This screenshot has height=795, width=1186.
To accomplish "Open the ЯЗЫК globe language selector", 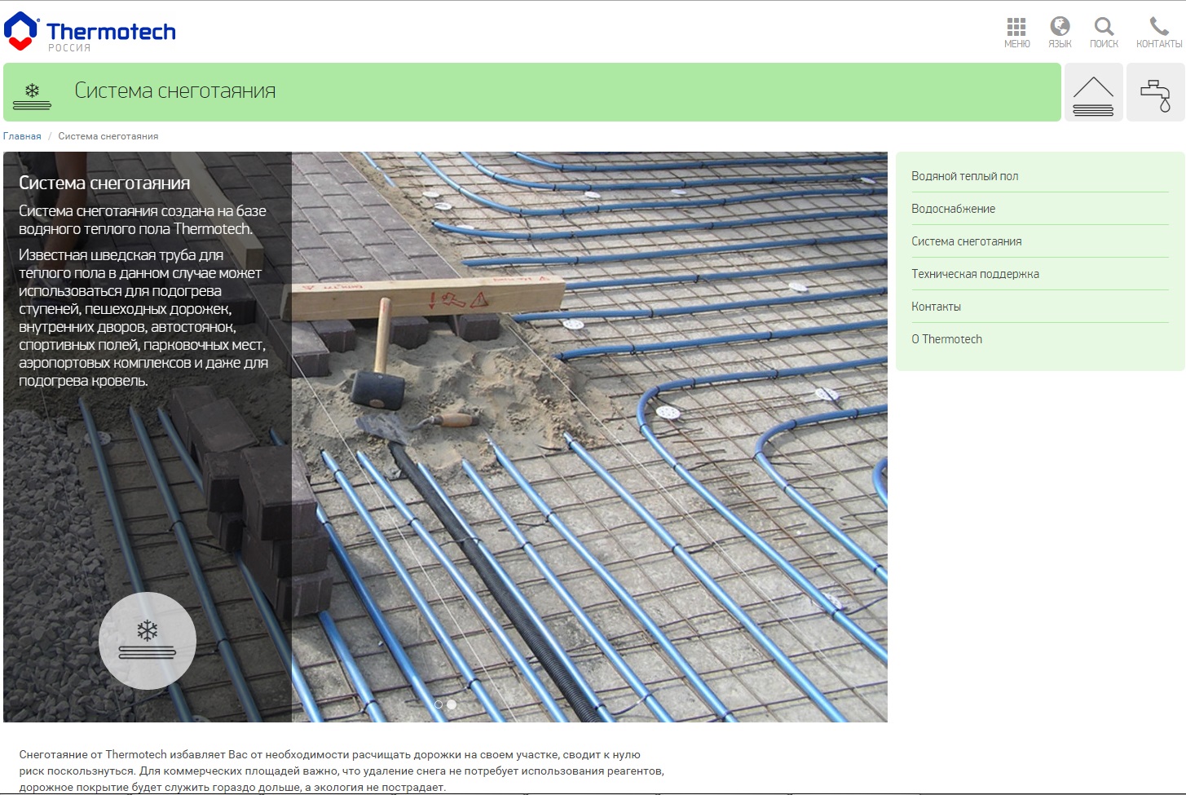I will (1060, 33).
